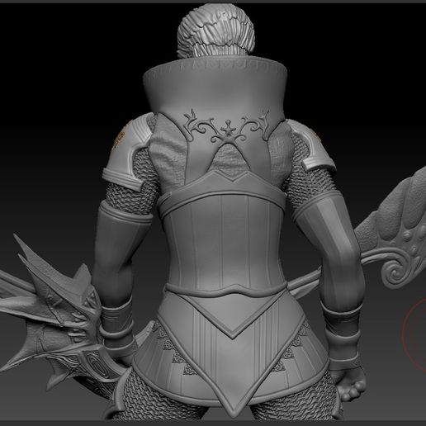Click the sculpted hair on the character's head

[216, 30]
